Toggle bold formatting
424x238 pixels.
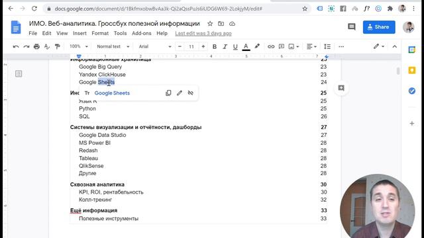[x=215, y=47]
